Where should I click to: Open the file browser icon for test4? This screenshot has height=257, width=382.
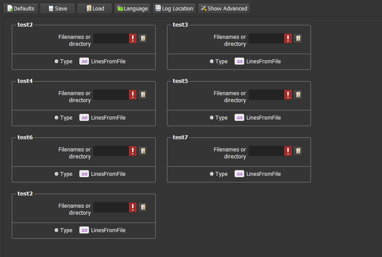[x=143, y=95]
